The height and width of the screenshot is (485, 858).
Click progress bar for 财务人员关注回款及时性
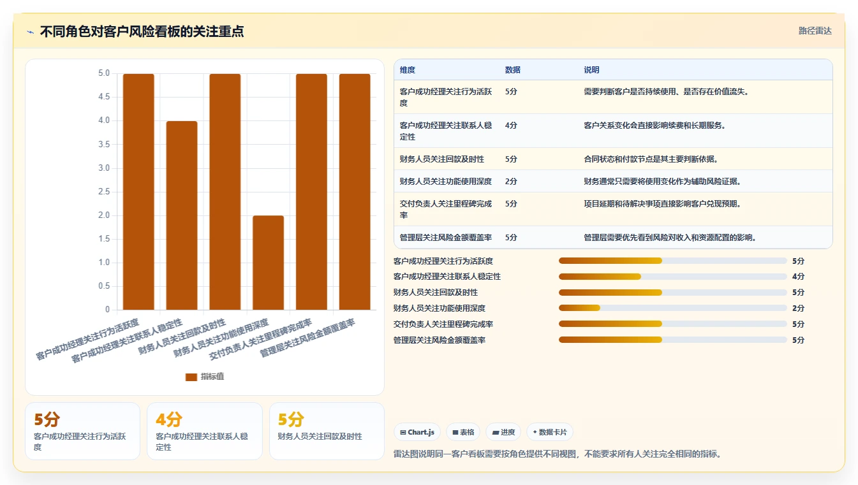point(673,293)
